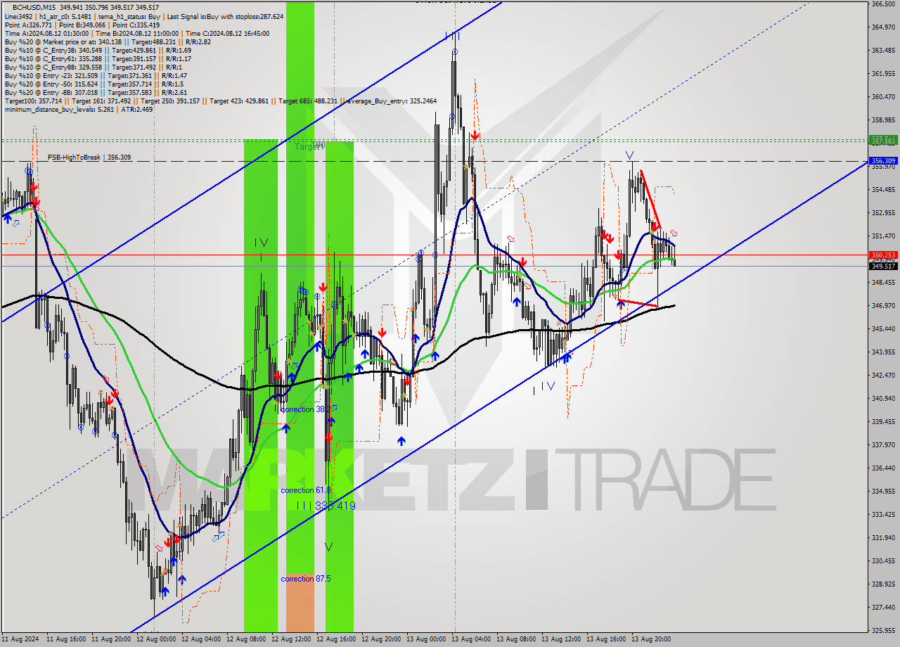Click the 337.970 price axis label
Screen dimensions: 900x647
(883, 445)
